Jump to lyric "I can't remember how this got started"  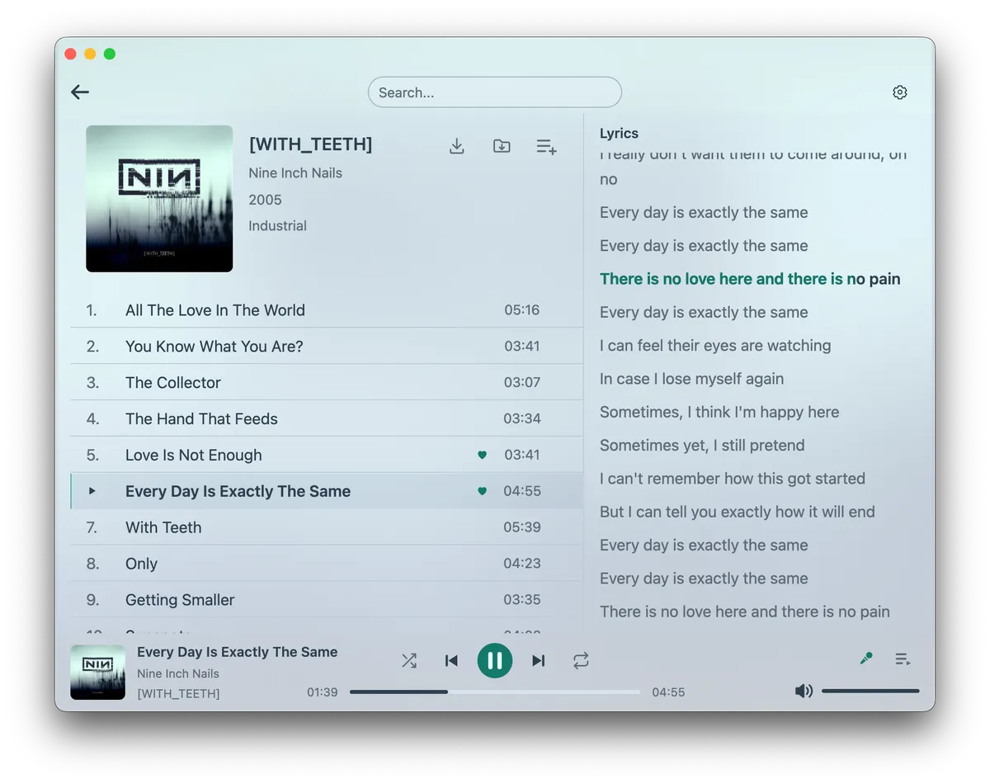733,479
